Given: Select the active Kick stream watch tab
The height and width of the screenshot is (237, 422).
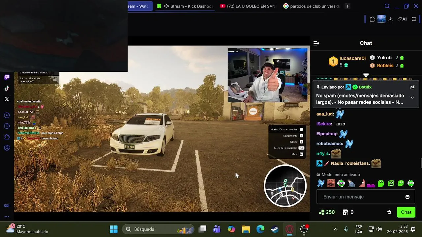Looking at the screenshot, I should (140, 6).
